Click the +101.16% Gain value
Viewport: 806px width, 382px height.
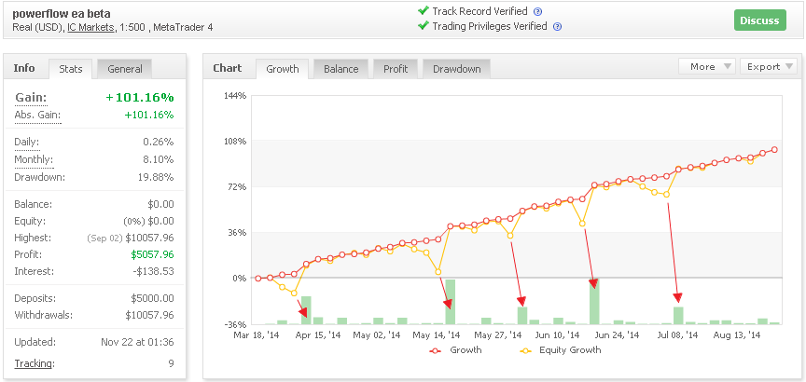tap(140, 98)
